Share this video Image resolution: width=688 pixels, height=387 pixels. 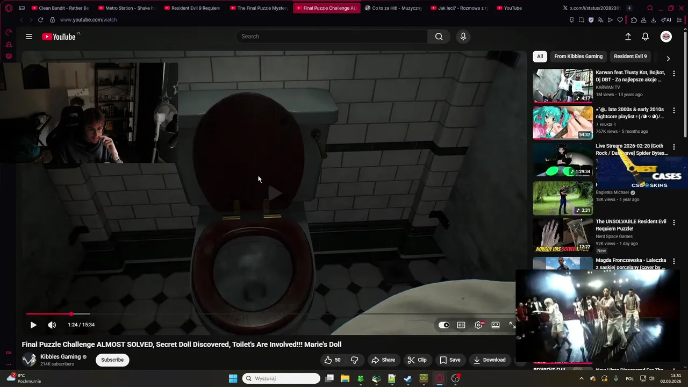point(383,360)
